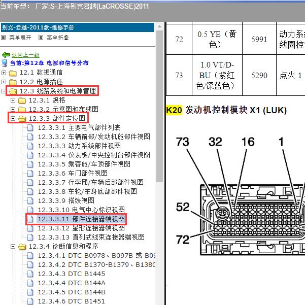
Task: Expand the 12.1 数据通信 node
Action: (4, 73)
